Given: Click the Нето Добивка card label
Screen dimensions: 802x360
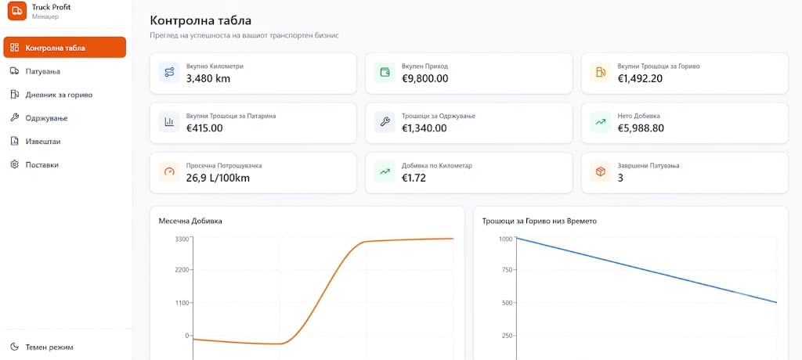Looking at the screenshot, I should (x=638, y=116).
